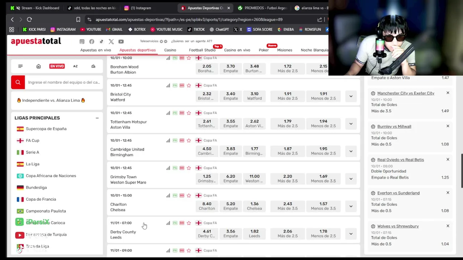Open statistics icon for Derby County vs Leeds
This screenshot has width=463, height=260.
point(168,223)
